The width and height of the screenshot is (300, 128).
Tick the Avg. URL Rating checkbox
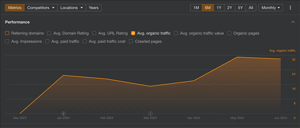pos(94,33)
